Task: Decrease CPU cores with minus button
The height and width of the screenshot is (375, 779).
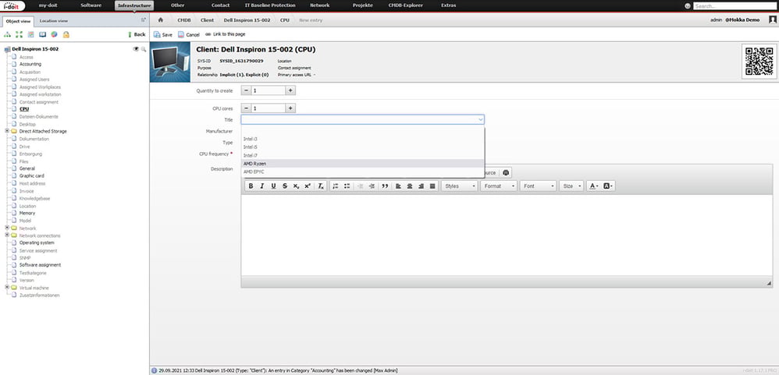Action: point(246,108)
